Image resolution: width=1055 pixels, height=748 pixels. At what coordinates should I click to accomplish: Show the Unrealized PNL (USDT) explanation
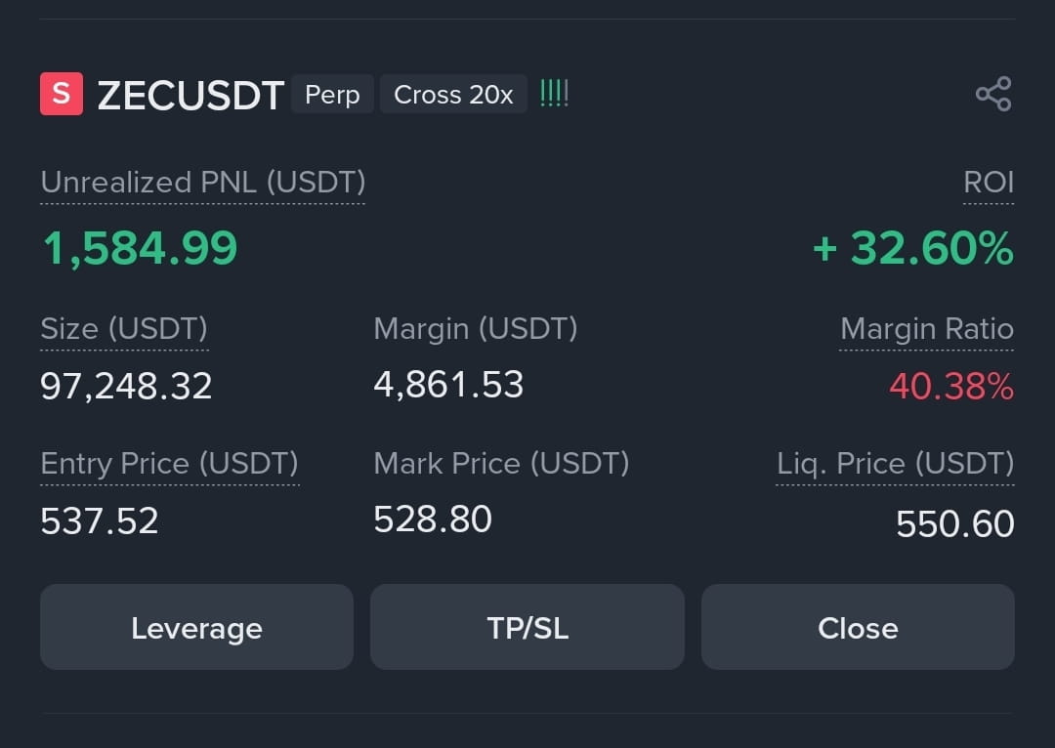pos(203,183)
